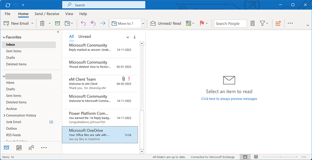Switch to Reading view in status bar
Viewport: 312px width, 160px height.
[256, 157]
